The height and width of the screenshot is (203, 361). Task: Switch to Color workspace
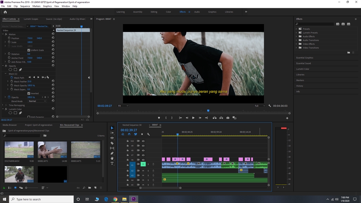(168, 12)
